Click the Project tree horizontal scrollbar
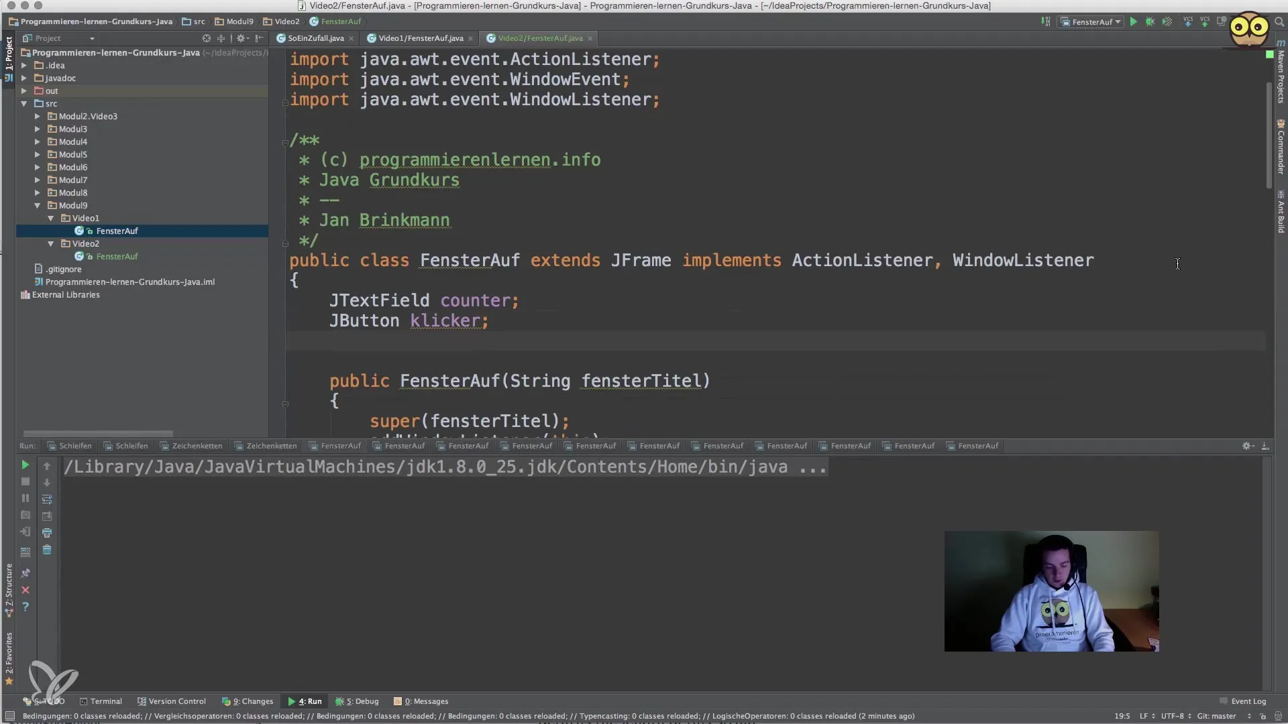 point(98,434)
